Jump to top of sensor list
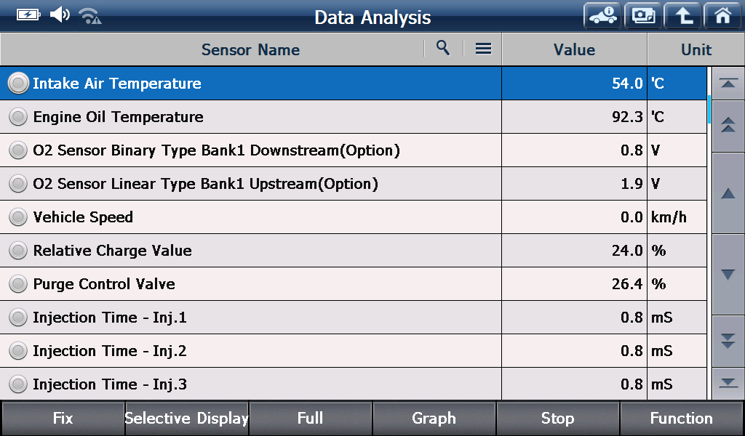Screen dimensions: 745x436 728,84
